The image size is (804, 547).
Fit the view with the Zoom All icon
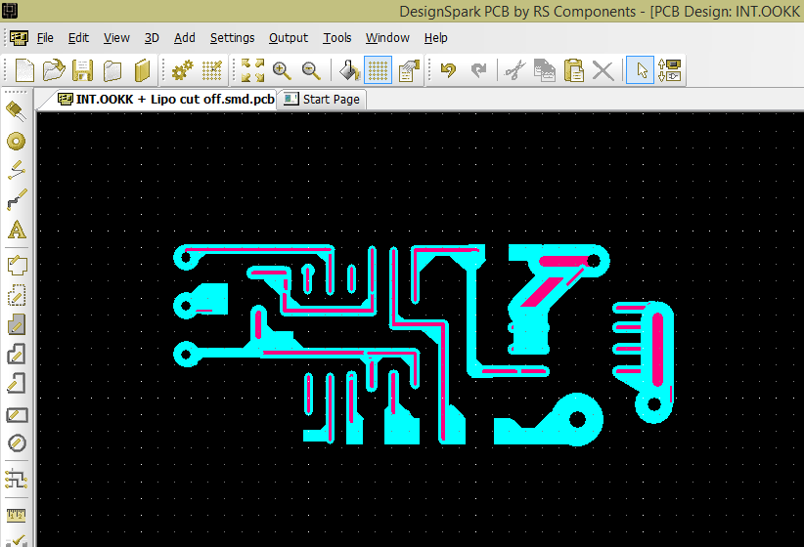point(252,70)
